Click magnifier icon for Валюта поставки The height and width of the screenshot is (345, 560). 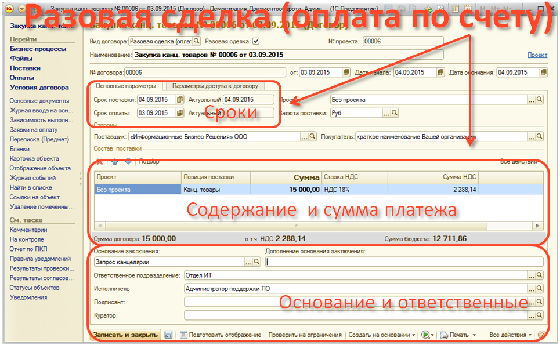(395, 113)
